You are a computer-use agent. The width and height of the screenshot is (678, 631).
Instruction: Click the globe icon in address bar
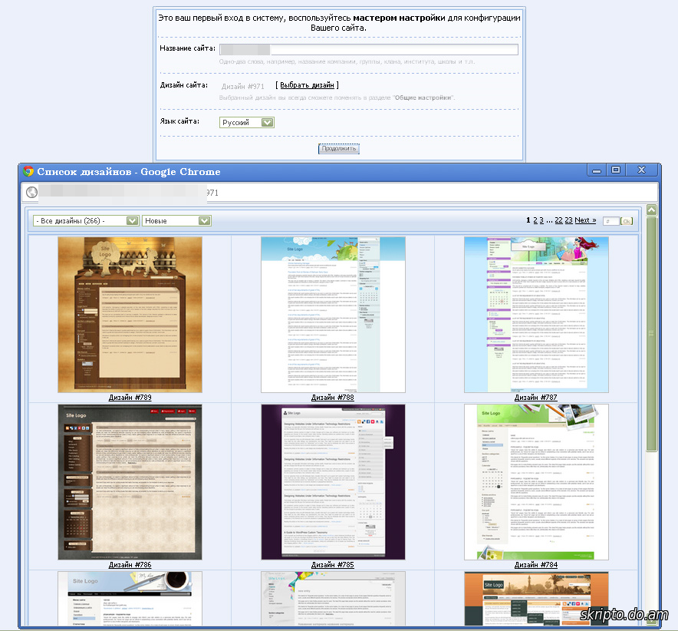click(x=32, y=193)
